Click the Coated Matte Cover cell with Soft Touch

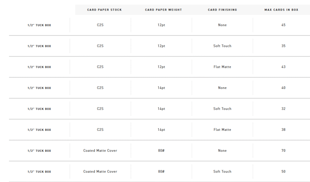[x=100, y=171]
